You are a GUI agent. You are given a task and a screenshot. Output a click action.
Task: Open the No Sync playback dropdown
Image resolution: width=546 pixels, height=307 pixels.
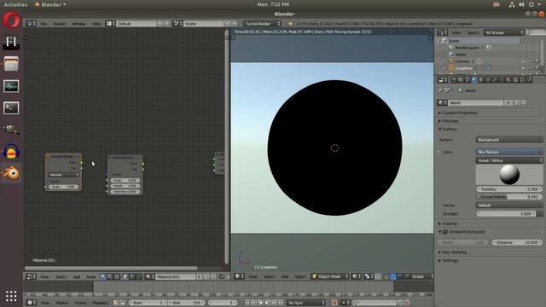click(306, 303)
